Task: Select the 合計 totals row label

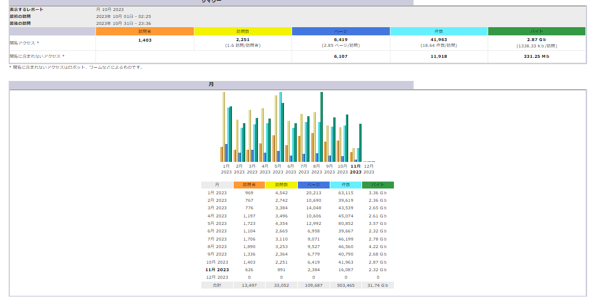Action: [x=217, y=285]
